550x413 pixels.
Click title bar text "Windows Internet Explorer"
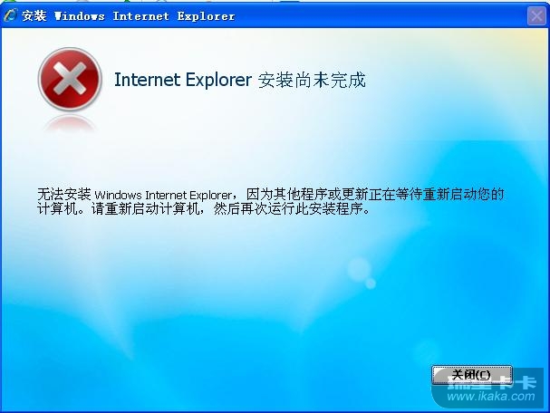pos(145,16)
